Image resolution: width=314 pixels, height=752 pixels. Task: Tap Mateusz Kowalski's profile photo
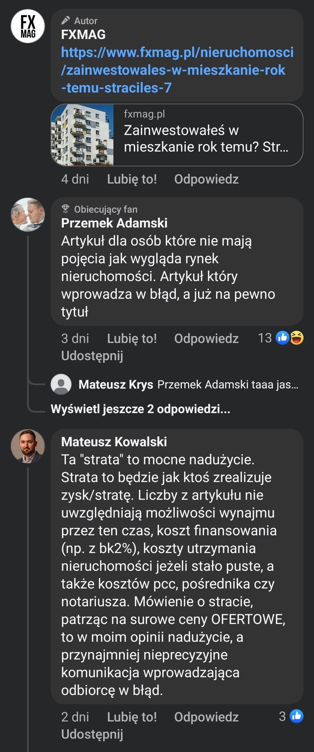[28, 446]
